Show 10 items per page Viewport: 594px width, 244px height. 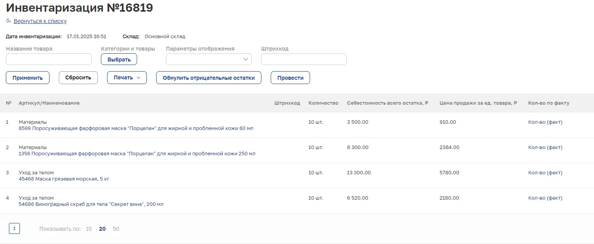(x=89, y=229)
